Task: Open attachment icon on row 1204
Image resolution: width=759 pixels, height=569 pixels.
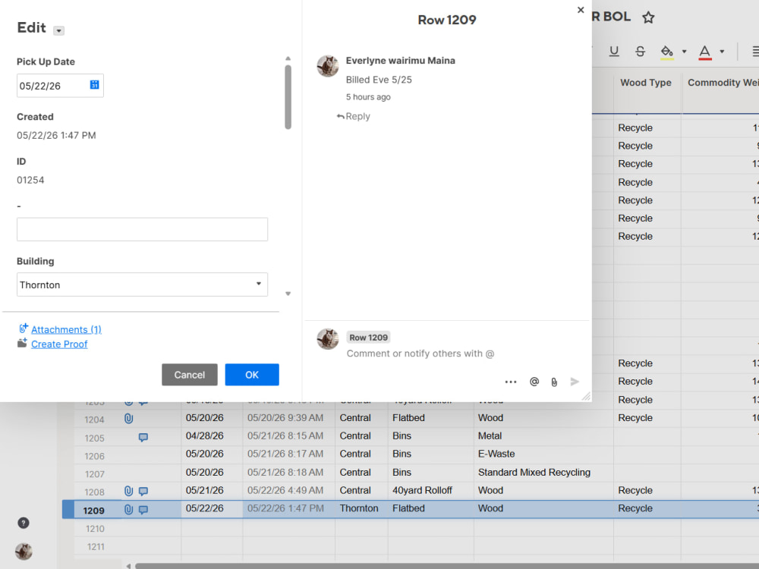Action: (x=128, y=419)
